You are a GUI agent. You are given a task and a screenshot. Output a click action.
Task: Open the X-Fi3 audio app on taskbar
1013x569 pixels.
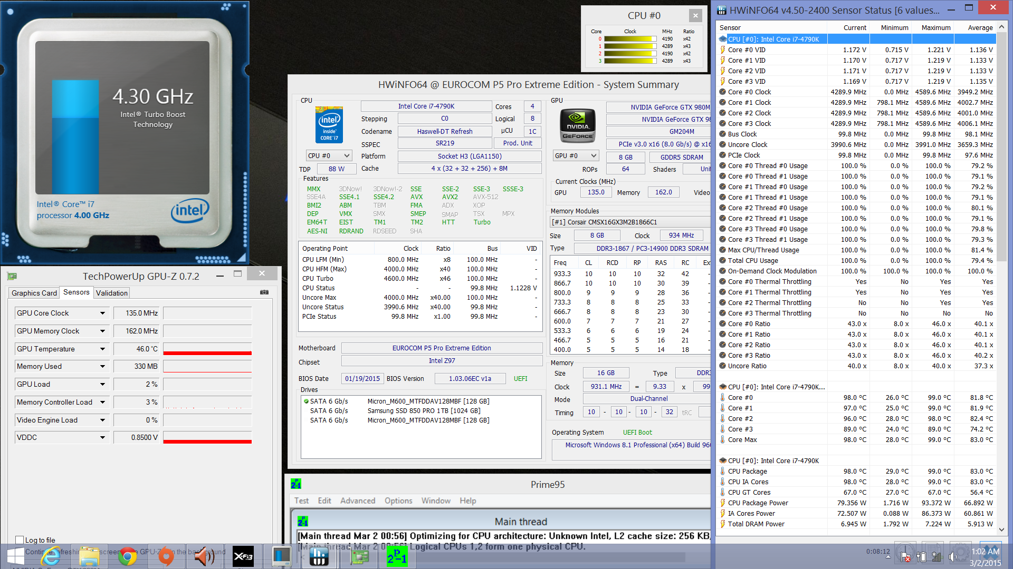[243, 556]
